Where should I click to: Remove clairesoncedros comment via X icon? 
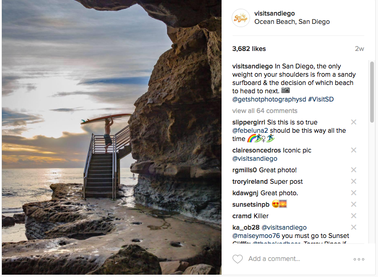point(353,150)
